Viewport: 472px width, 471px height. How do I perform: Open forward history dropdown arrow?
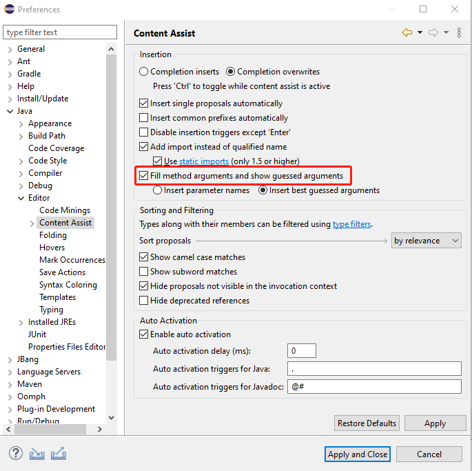446,32
